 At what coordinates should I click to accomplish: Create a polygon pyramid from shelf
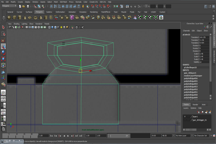click(41, 17)
